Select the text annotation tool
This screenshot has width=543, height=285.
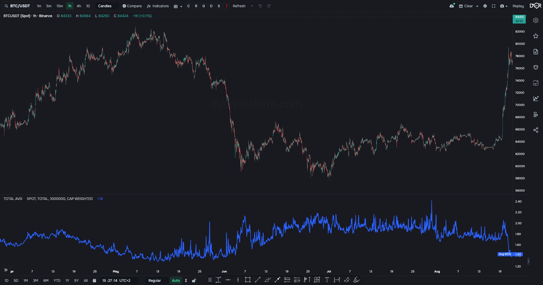point(327,280)
